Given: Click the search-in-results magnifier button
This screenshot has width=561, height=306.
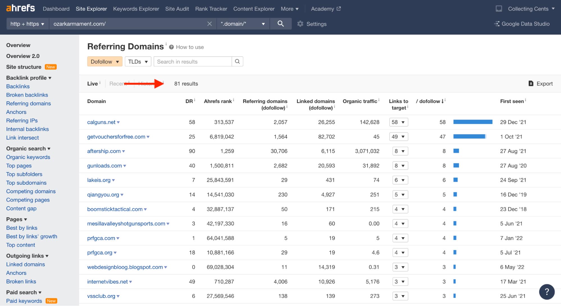Looking at the screenshot, I should tap(237, 62).
